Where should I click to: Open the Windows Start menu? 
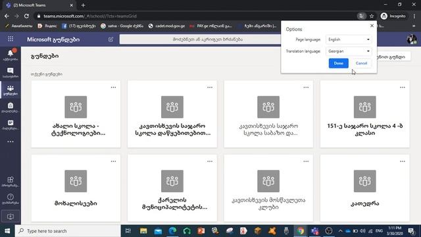[x=7, y=231]
